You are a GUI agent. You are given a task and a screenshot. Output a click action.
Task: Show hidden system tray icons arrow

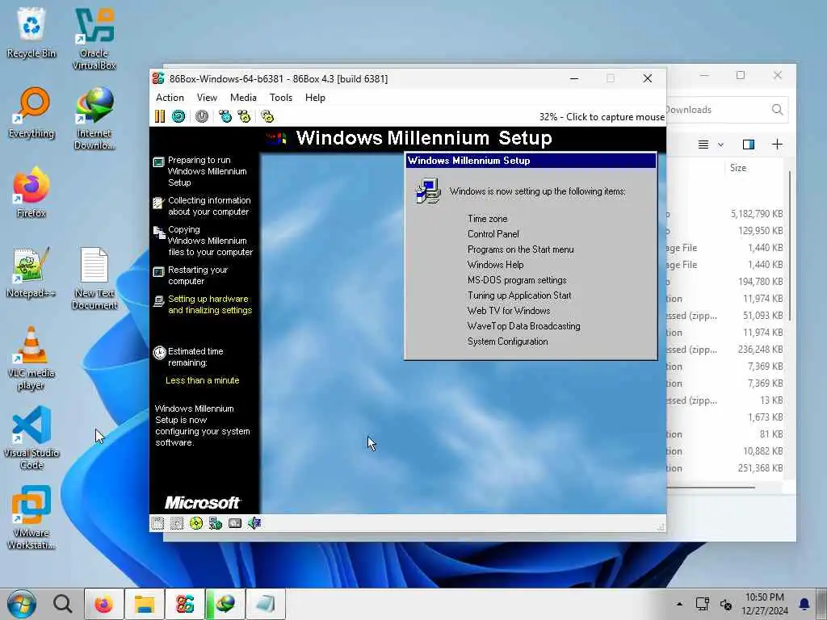coord(679,604)
